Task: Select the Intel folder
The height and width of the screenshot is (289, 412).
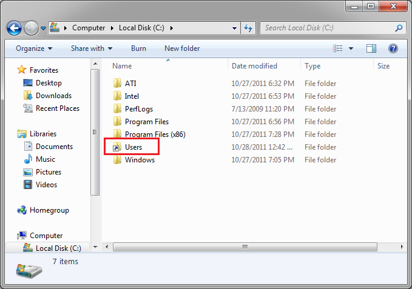Action: [x=132, y=96]
